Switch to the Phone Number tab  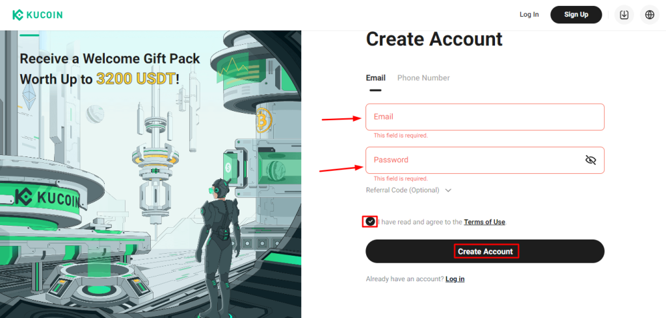pyautogui.click(x=423, y=78)
